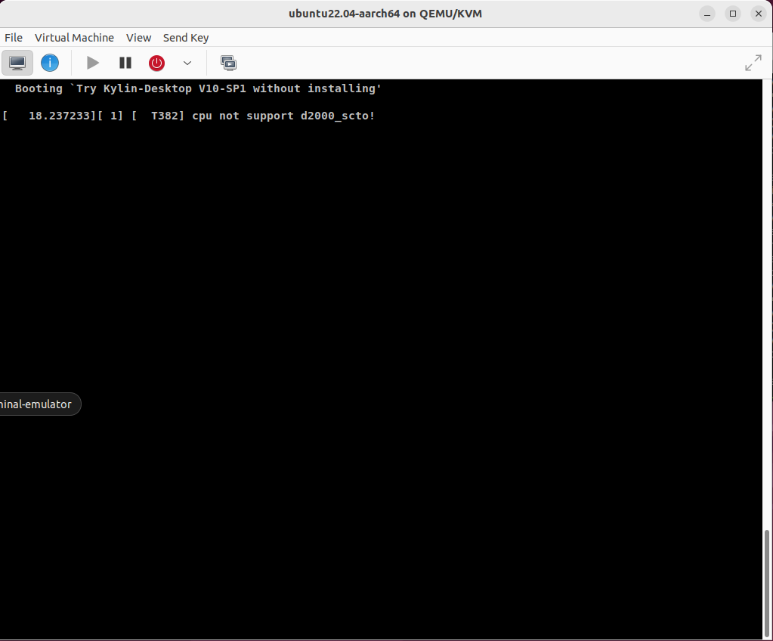Image resolution: width=773 pixels, height=641 pixels.
Task: Click the window title ubuntu22.04-aarch64 on QEMU/KVM
Action: [385, 14]
